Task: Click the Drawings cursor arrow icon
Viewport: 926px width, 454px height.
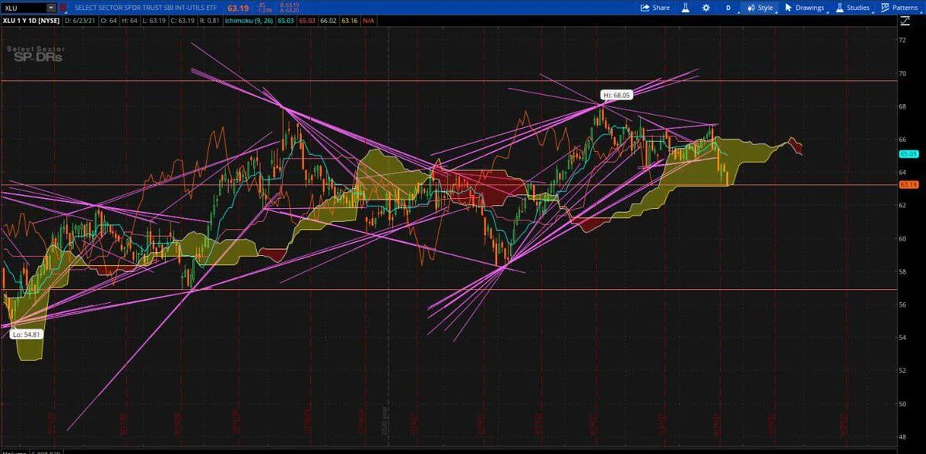Action: click(x=789, y=8)
